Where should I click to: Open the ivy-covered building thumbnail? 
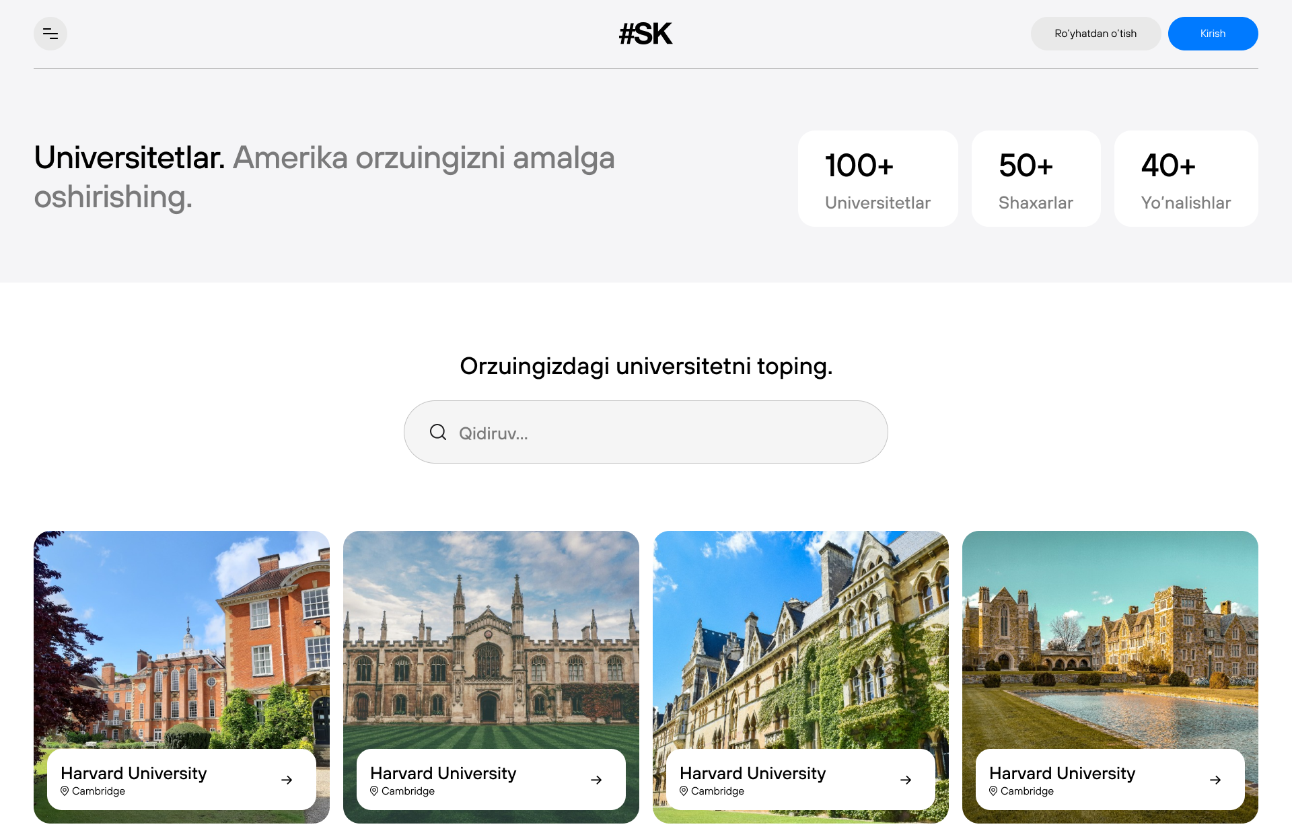801,639
